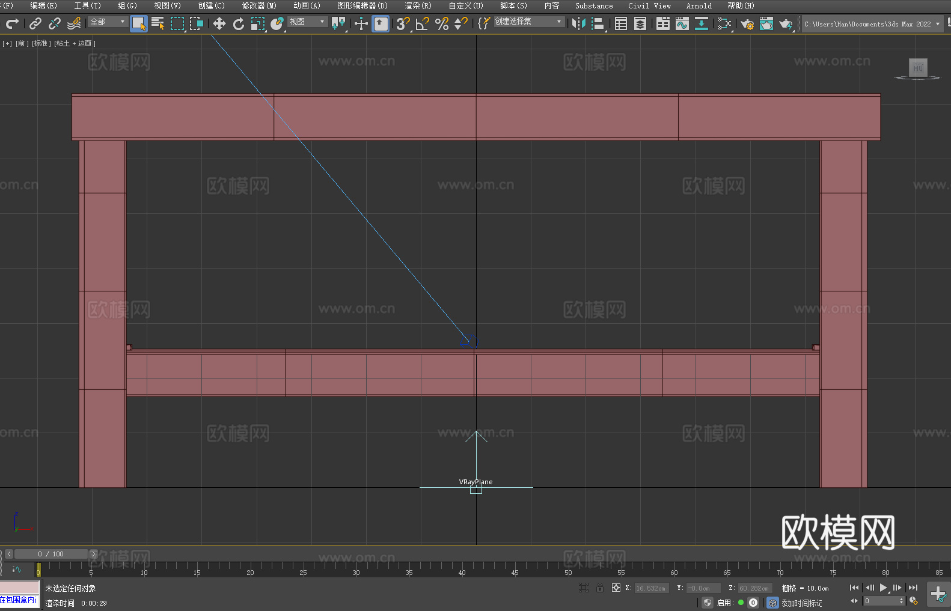Open the Scene Explorer icon

click(x=621, y=23)
